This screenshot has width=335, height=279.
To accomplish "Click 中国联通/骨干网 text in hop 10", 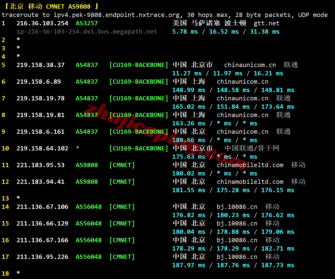I will pyautogui.click(x=252, y=148).
